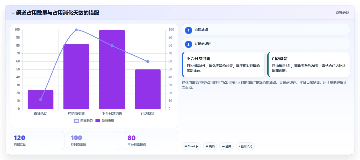Toggle the 改善趋势 legend item

coord(83,121)
